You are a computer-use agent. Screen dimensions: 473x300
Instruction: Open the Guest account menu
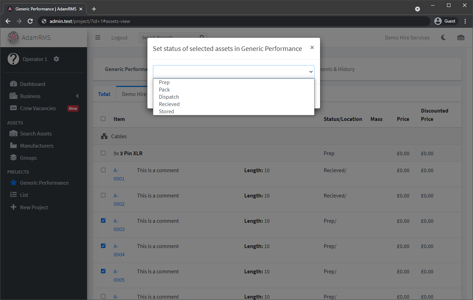pos(445,21)
